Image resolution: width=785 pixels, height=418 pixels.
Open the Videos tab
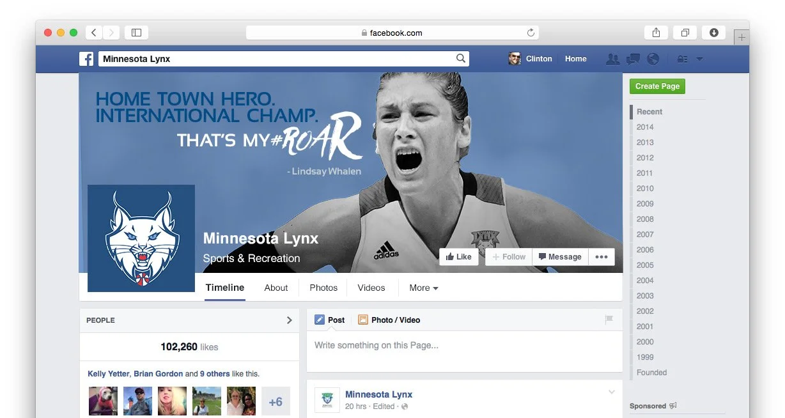pos(371,288)
